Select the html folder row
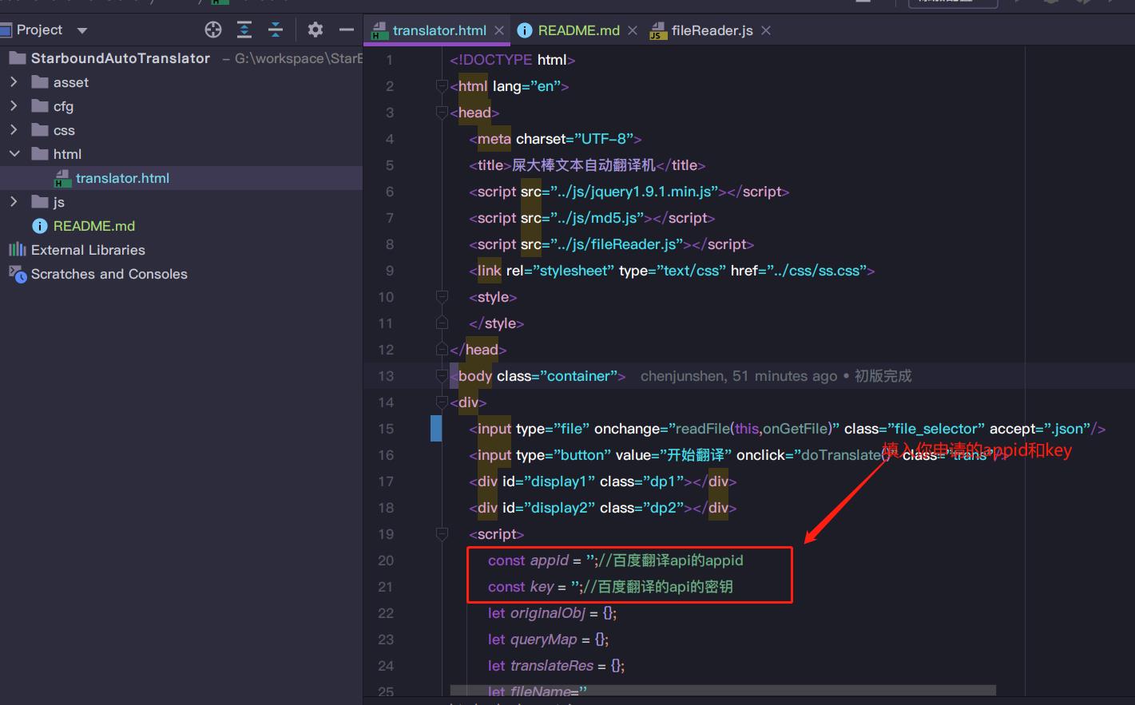The image size is (1135, 705). coord(181,154)
